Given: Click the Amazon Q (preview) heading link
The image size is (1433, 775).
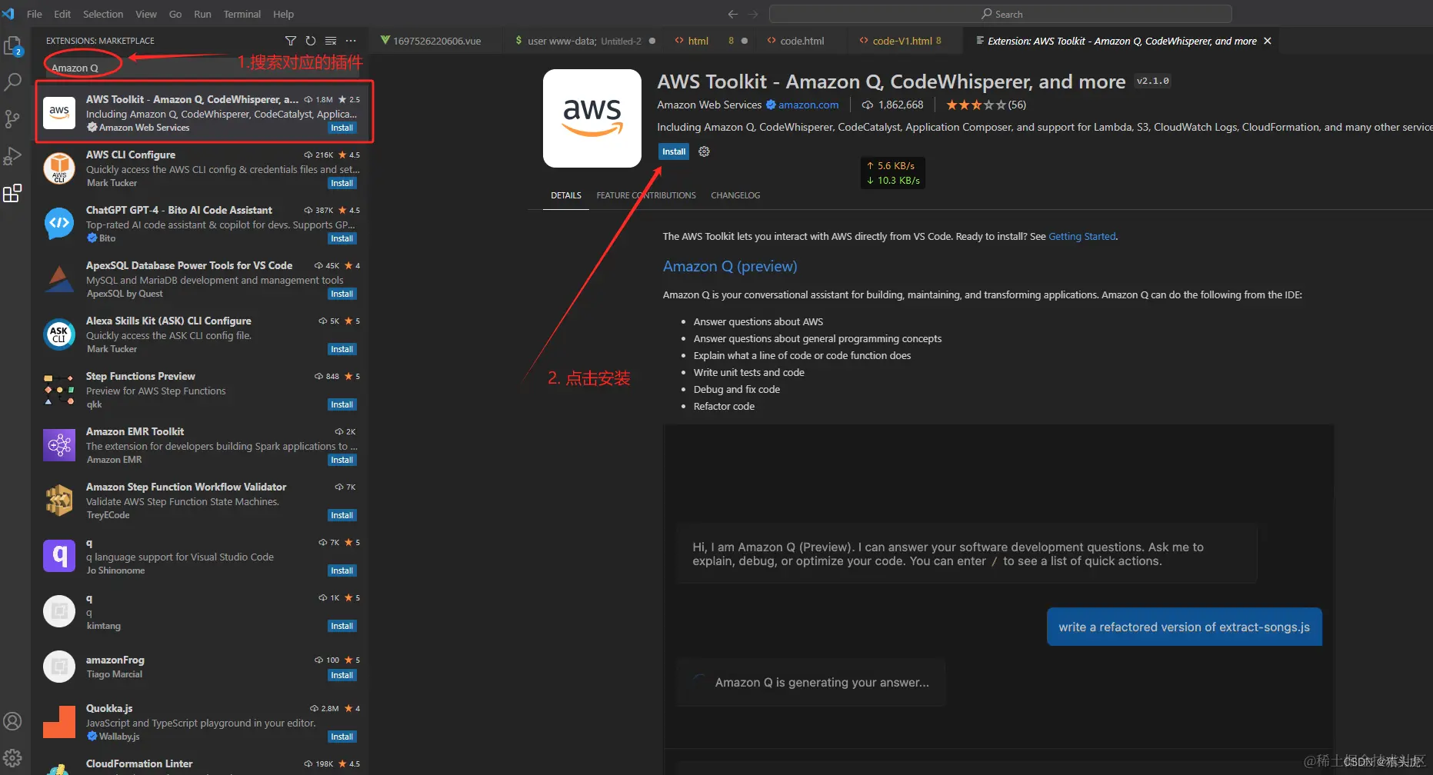Looking at the screenshot, I should (730, 266).
